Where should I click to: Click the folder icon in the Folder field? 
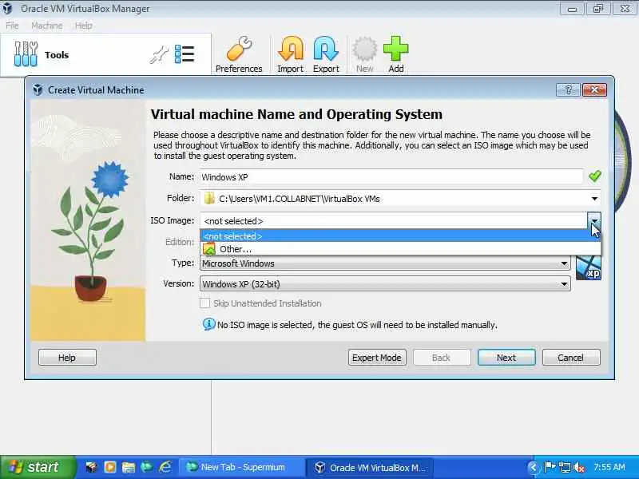[x=209, y=198]
